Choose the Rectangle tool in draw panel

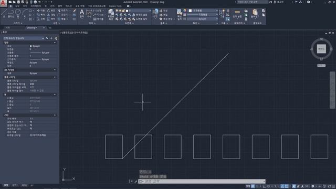click(x=30, y=10)
